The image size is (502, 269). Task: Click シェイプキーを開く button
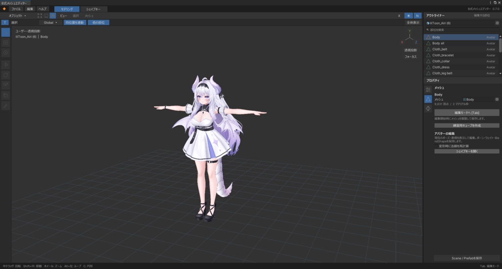[x=467, y=151]
